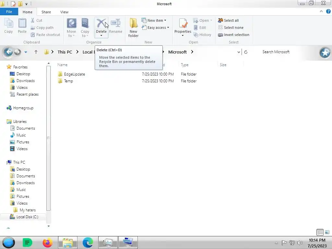Click the Open command in ribbon
The image size is (332, 249).
pyautogui.click(x=202, y=20)
